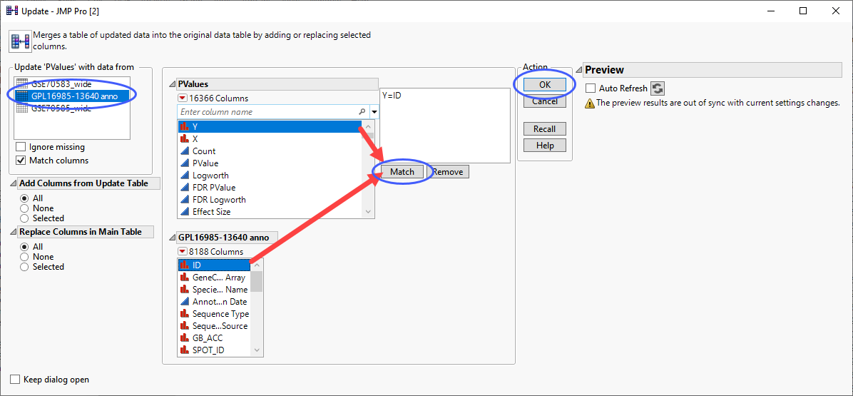This screenshot has width=853, height=396.
Task: Click the search magnifier icon in column filter
Action: click(362, 112)
